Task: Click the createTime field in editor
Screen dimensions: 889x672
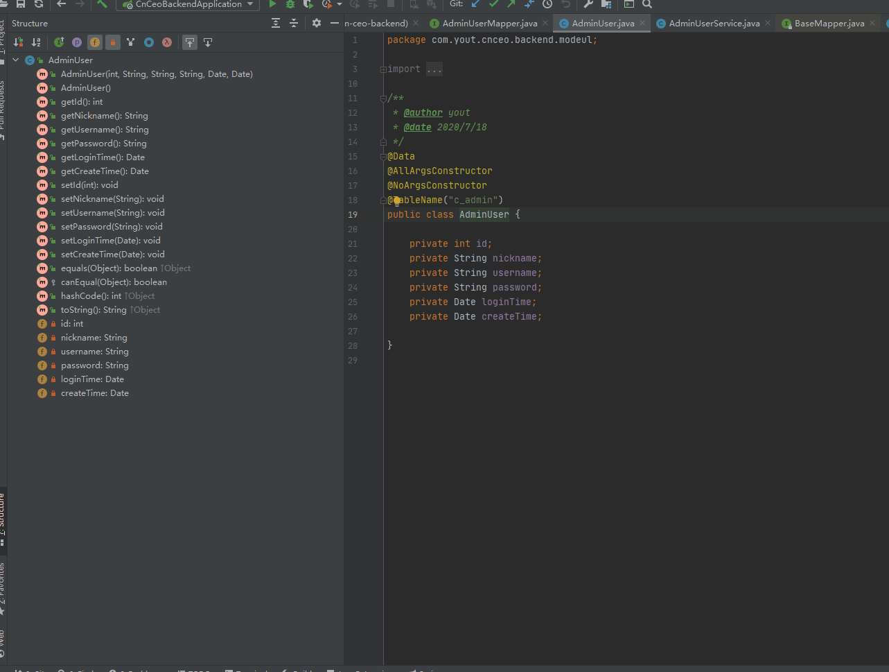Action: click(509, 317)
